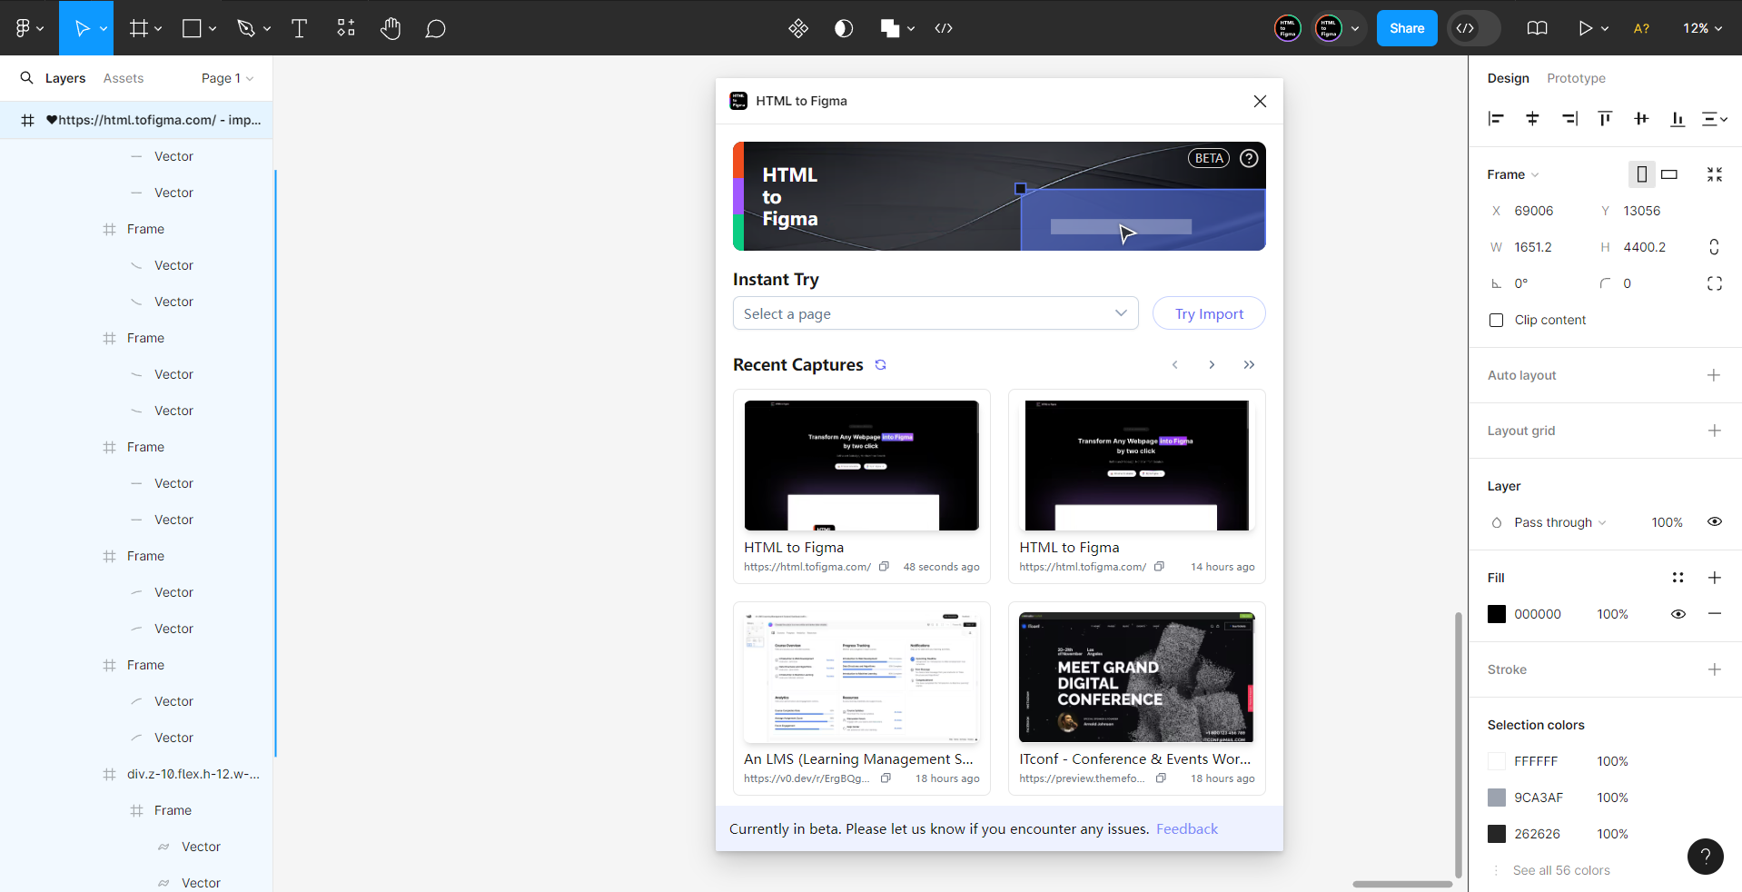
Task: Open the missing fonts A? indicator
Action: coord(1641,28)
